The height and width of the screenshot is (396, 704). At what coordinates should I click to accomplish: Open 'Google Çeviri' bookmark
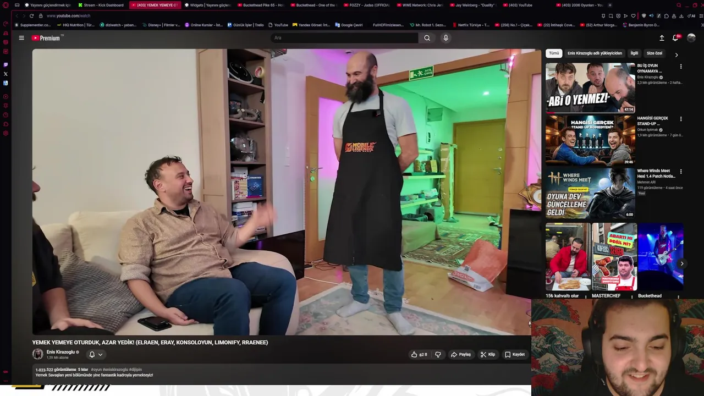pyautogui.click(x=349, y=25)
